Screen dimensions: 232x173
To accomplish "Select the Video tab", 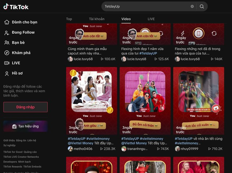I will click(126, 19).
